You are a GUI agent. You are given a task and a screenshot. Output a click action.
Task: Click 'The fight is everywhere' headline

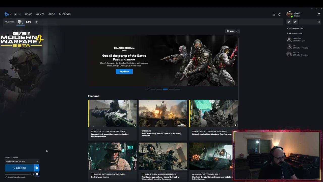click(x=160, y=178)
